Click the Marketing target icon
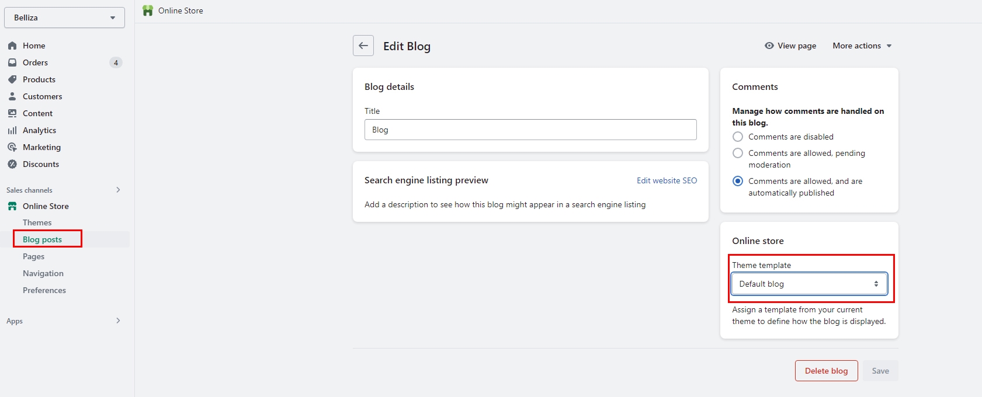Screen dimensions: 982x397 pos(12,147)
